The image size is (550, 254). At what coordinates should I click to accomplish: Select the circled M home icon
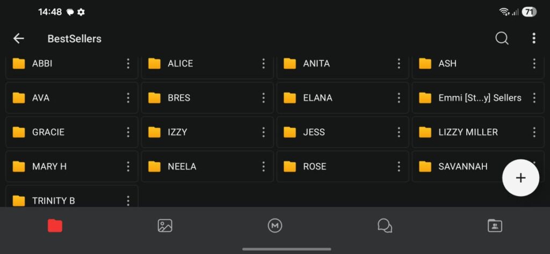tap(275, 226)
